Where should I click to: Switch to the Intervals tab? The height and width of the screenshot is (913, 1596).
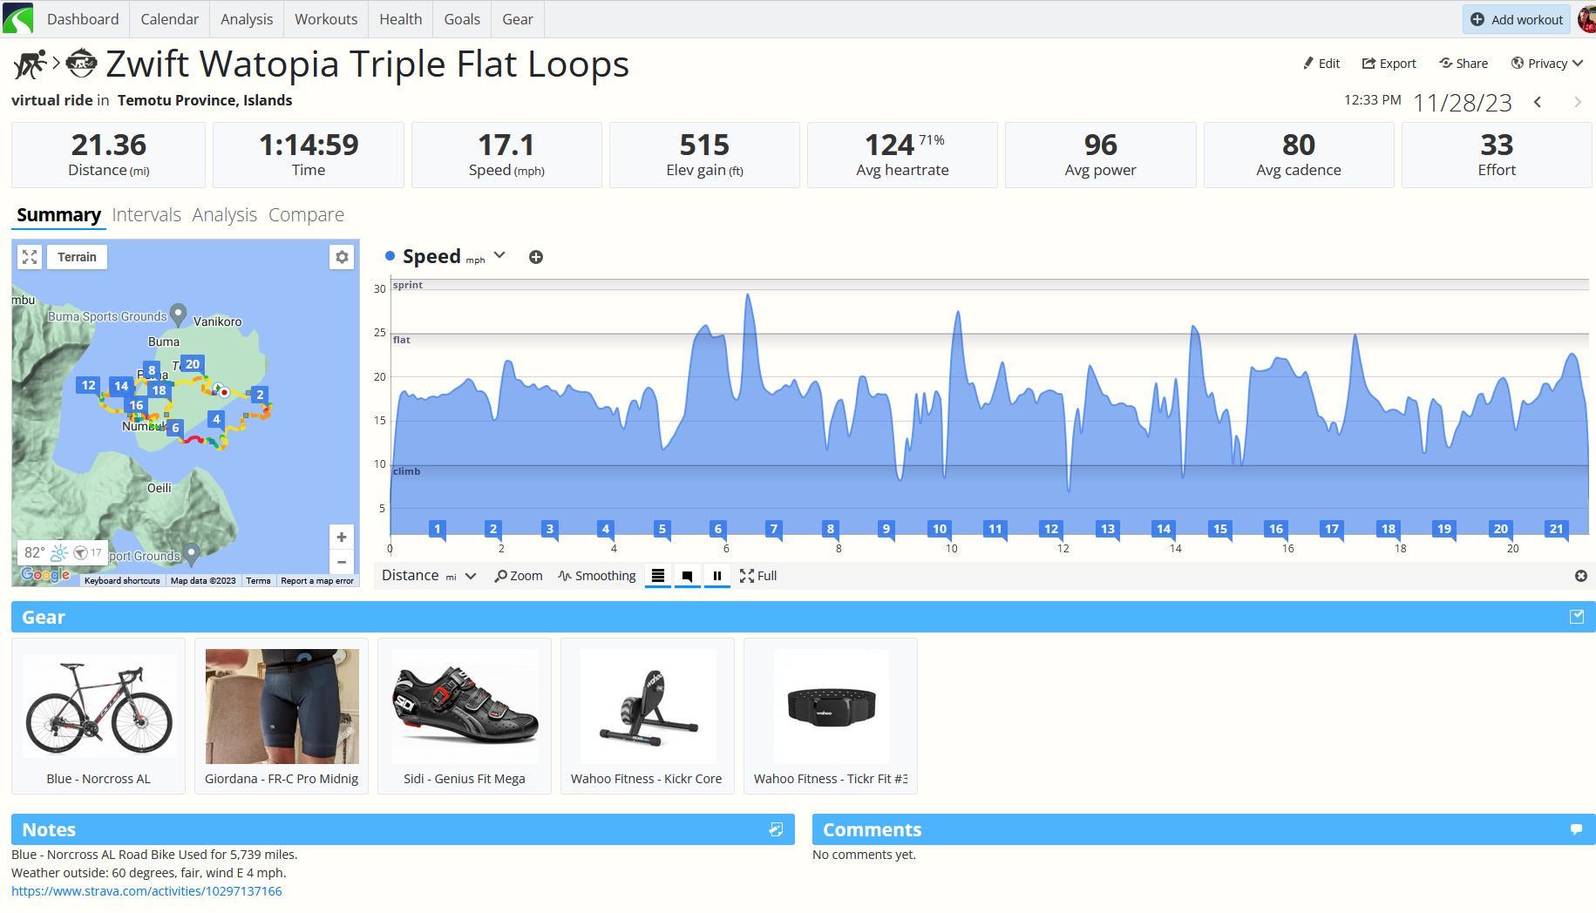(146, 214)
